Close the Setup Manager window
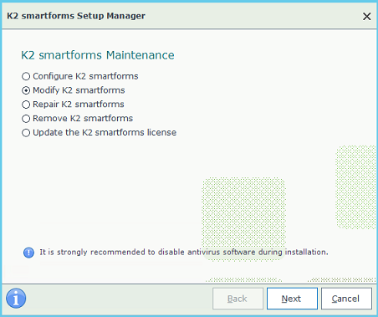This screenshot has height=317, width=378. [366, 16]
